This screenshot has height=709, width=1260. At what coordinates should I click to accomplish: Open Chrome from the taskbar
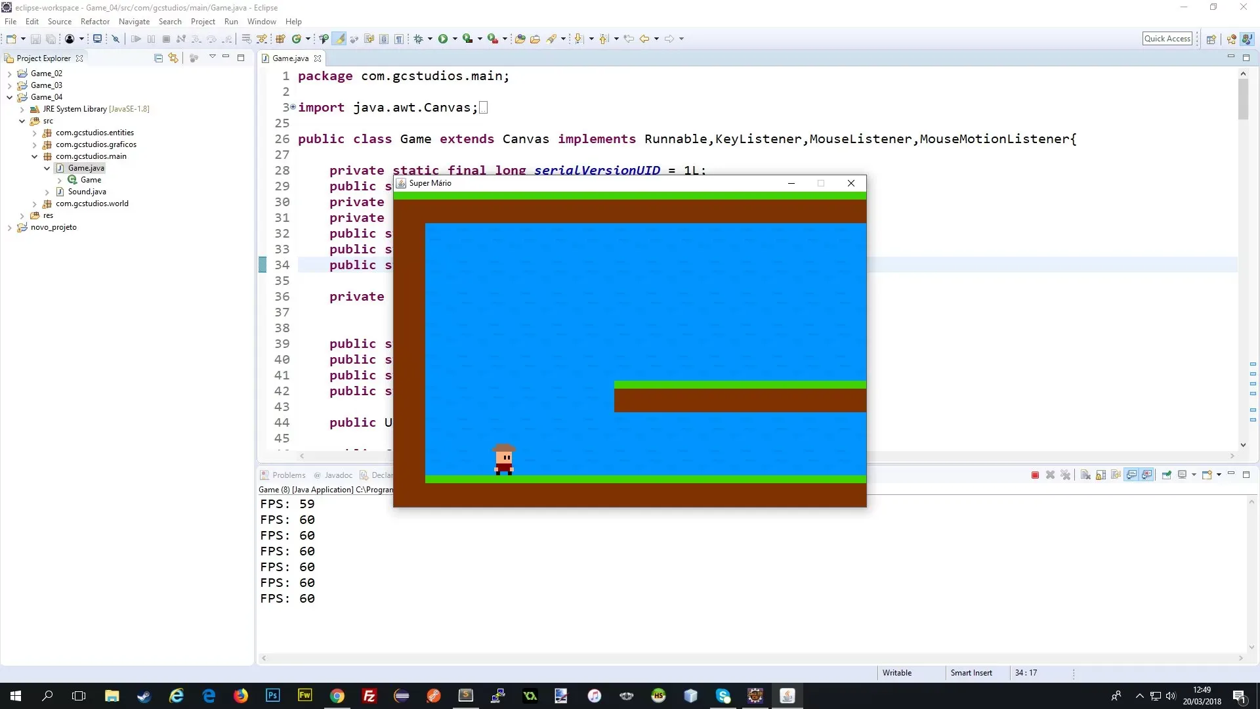(337, 696)
